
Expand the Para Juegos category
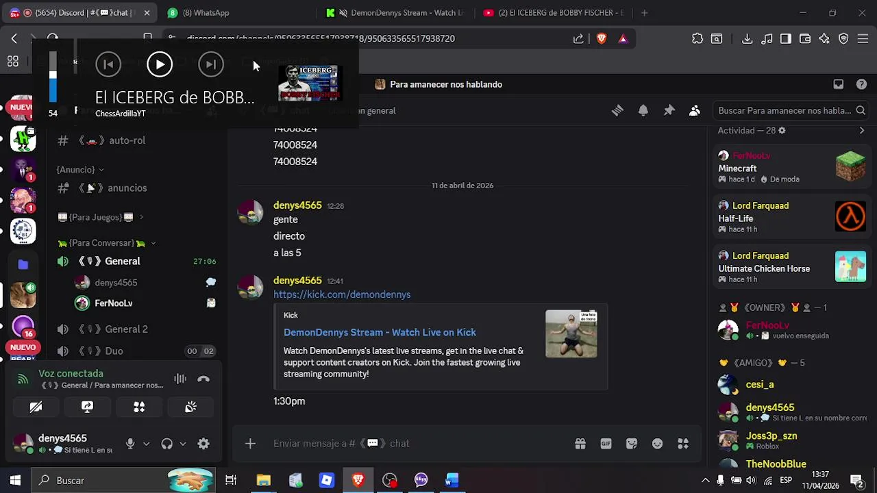click(x=100, y=217)
